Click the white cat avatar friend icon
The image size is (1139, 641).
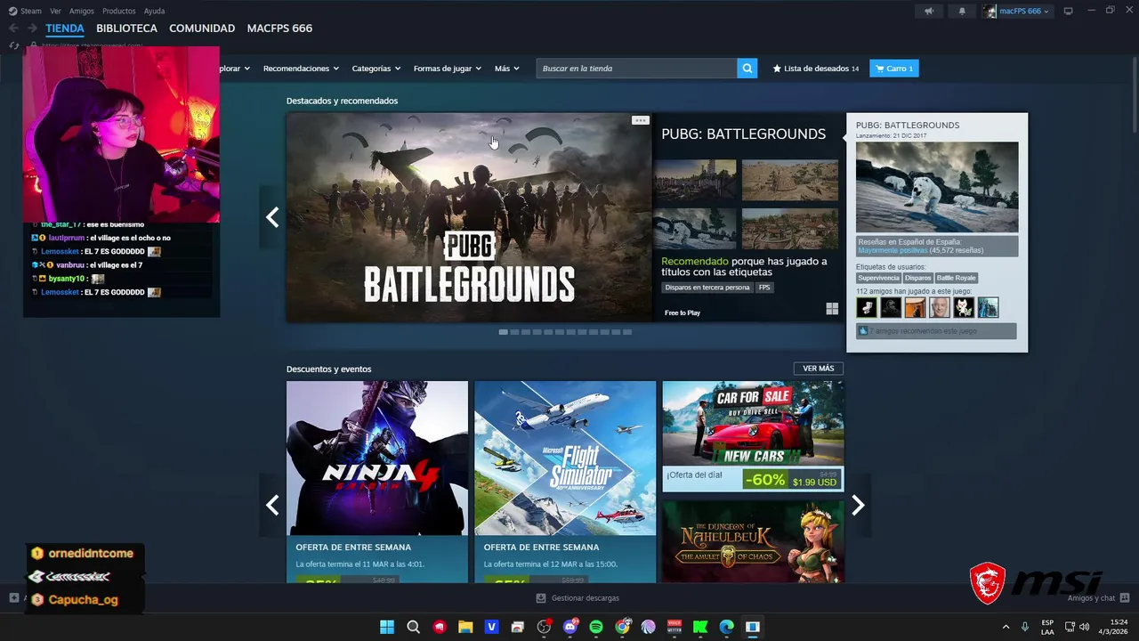tap(964, 308)
